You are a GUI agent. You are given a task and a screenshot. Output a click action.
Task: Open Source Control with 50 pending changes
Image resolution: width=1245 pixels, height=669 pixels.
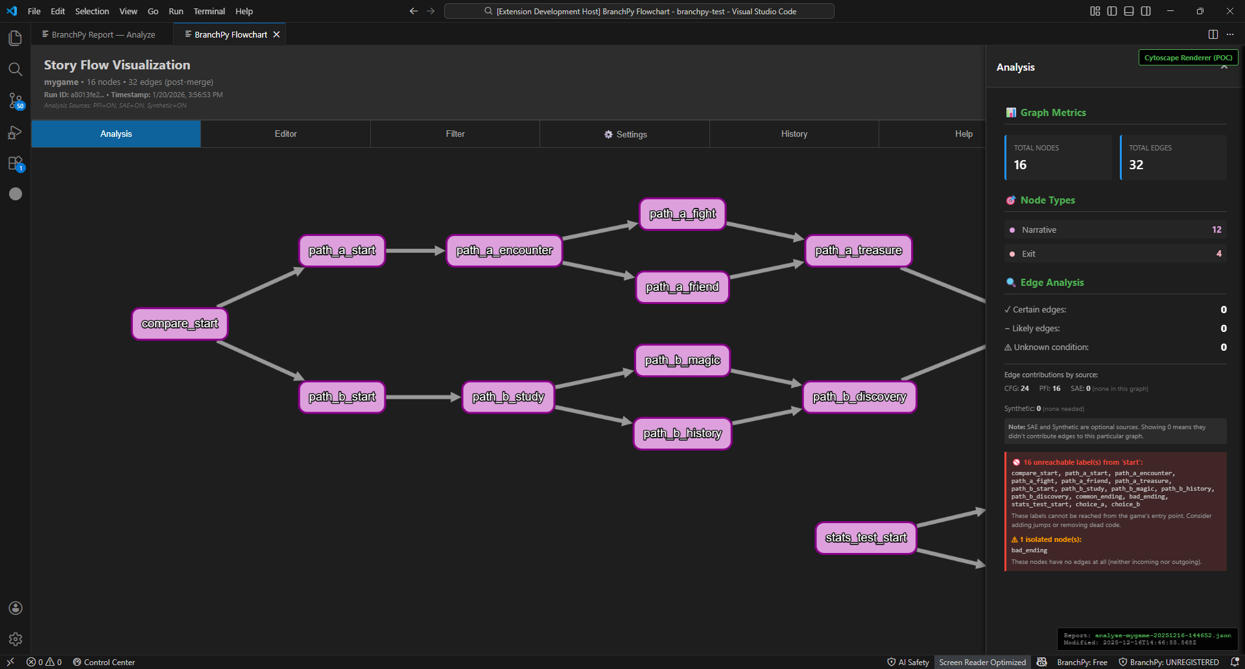16,100
